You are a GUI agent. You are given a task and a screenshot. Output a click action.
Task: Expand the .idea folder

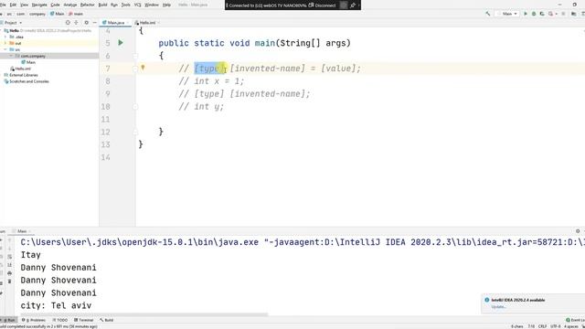point(5,37)
